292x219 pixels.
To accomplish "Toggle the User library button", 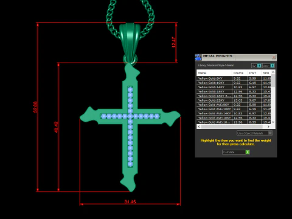I will pyautogui.click(x=268, y=66).
